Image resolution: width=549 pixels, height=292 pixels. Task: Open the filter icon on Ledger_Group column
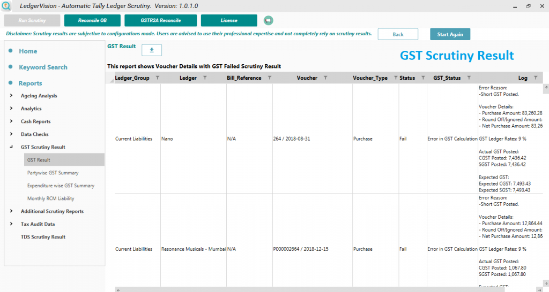point(157,78)
